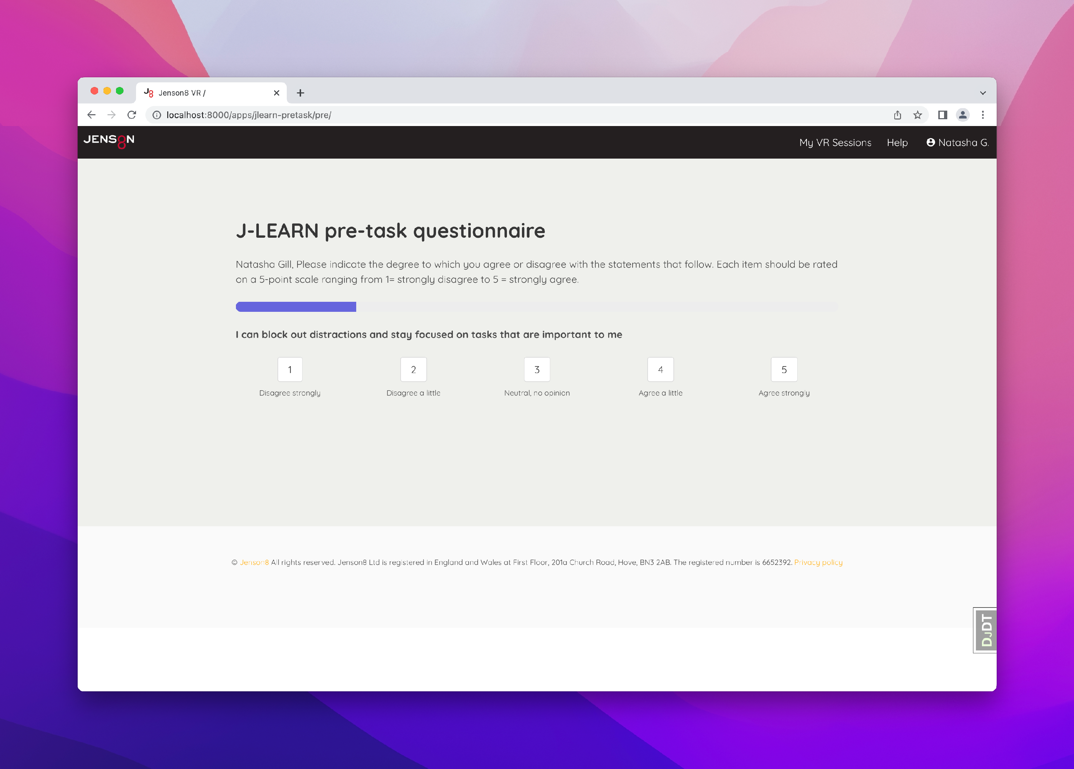
Task: Click the share page icon
Action: (898, 115)
